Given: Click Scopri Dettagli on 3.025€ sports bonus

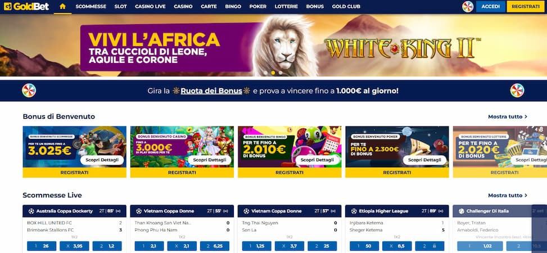Looking at the screenshot, I should [x=102, y=160].
